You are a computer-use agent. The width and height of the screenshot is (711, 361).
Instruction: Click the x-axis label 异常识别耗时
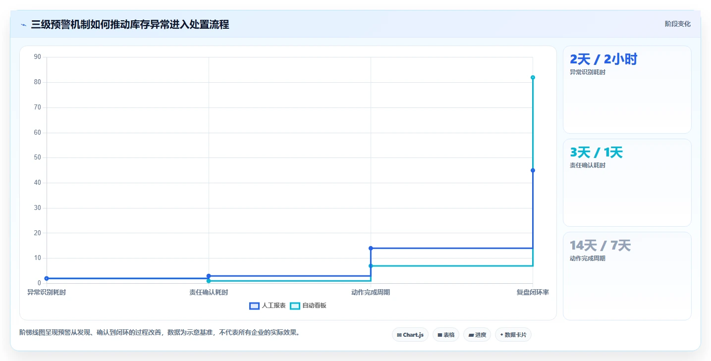[x=47, y=292]
